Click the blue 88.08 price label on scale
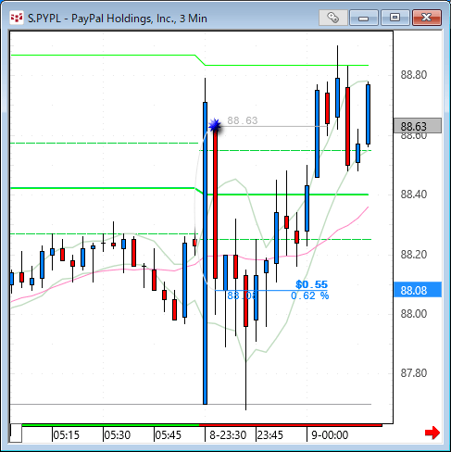This screenshot has height=452, width=451. point(418,290)
